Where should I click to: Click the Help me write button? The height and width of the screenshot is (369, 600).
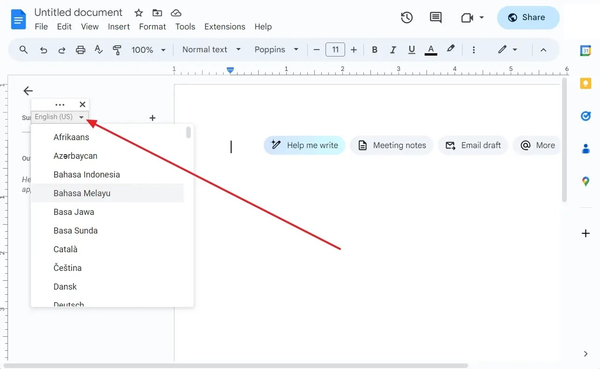click(304, 145)
